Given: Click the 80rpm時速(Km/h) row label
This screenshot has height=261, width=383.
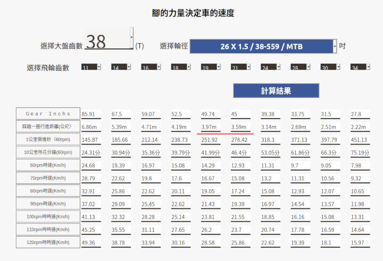Looking at the screenshot, I should tap(48, 191).
